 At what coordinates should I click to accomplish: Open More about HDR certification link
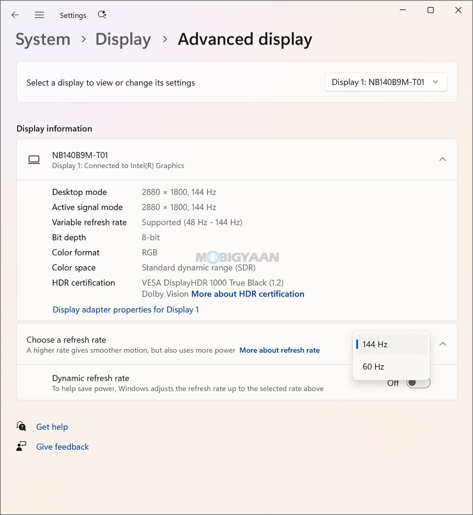tap(248, 294)
